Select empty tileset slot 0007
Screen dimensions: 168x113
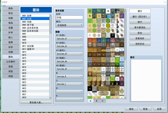pos(35,34)
